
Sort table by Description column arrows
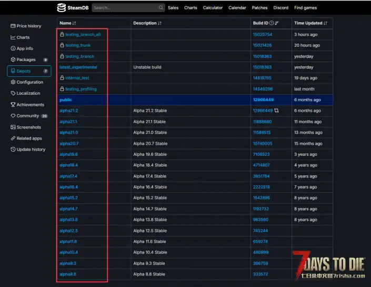click(x=159, y=23)
